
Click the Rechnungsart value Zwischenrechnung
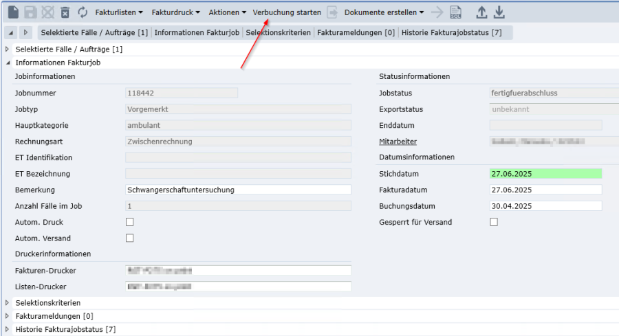coord(238,142)
